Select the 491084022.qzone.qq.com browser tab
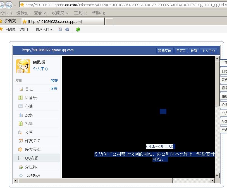The image size is (227, 188). coord(63,21)
